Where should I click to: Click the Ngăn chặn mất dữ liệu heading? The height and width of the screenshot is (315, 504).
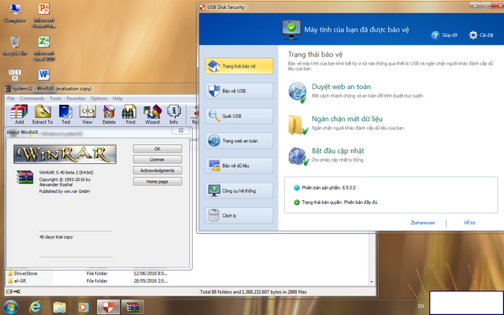[x=346, y=119]
